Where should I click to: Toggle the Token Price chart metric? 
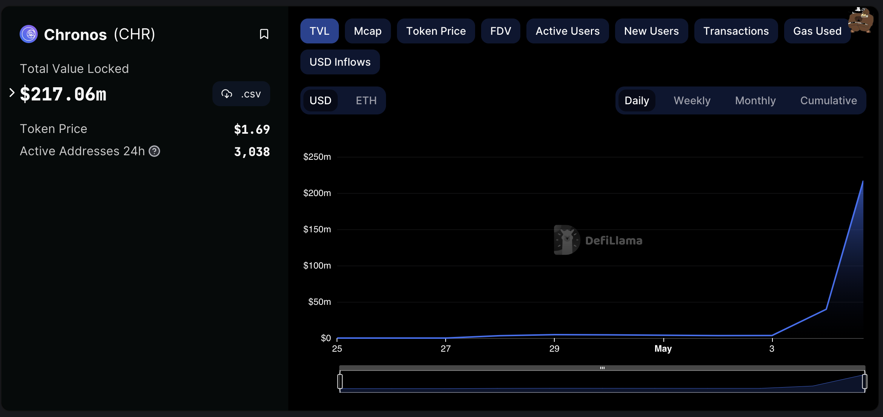point(436,31)
